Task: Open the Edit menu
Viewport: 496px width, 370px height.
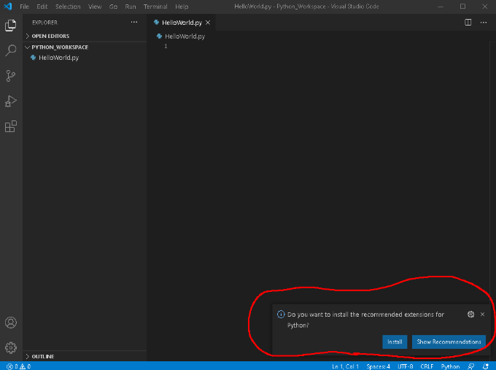Action: point(42,7)
